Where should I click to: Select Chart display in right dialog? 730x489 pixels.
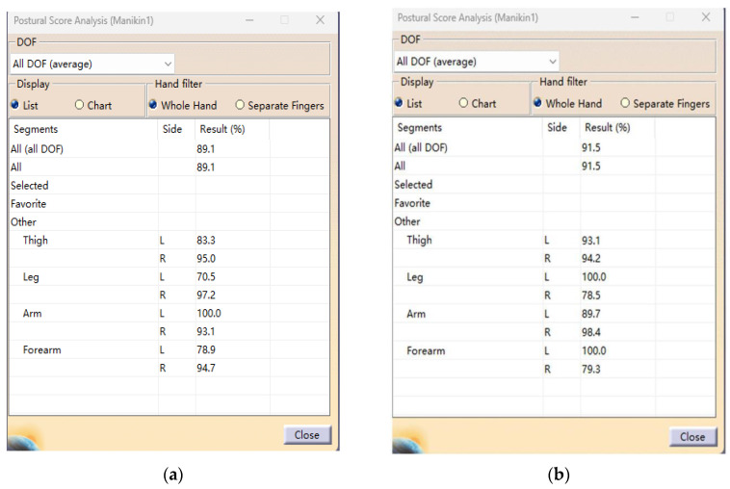(463, 103)
